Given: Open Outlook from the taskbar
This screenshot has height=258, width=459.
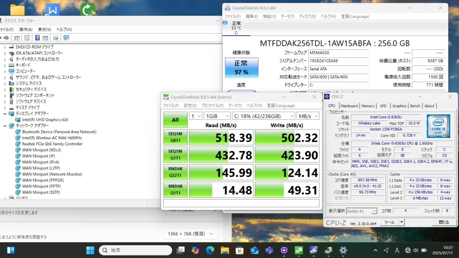Looking at the screenshot, I should [x=255, y=250].
